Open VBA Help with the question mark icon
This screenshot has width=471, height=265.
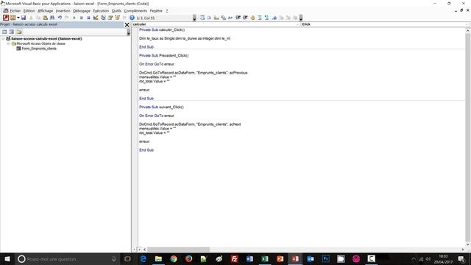click(132, 18)
